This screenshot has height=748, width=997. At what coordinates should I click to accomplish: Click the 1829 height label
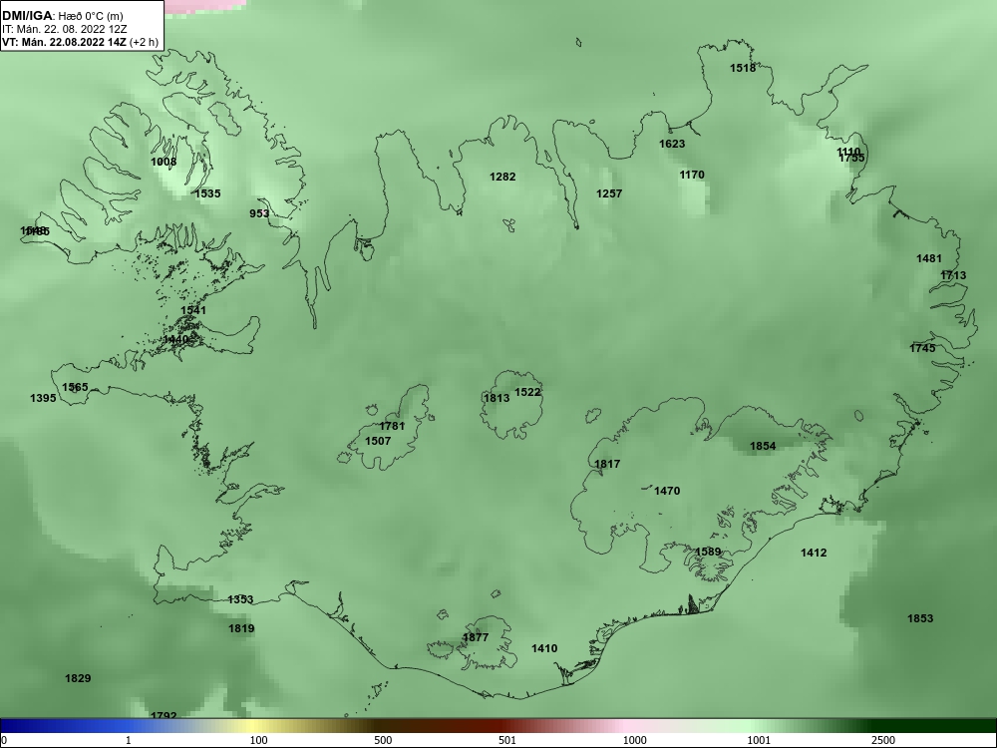tap(78, 678)
